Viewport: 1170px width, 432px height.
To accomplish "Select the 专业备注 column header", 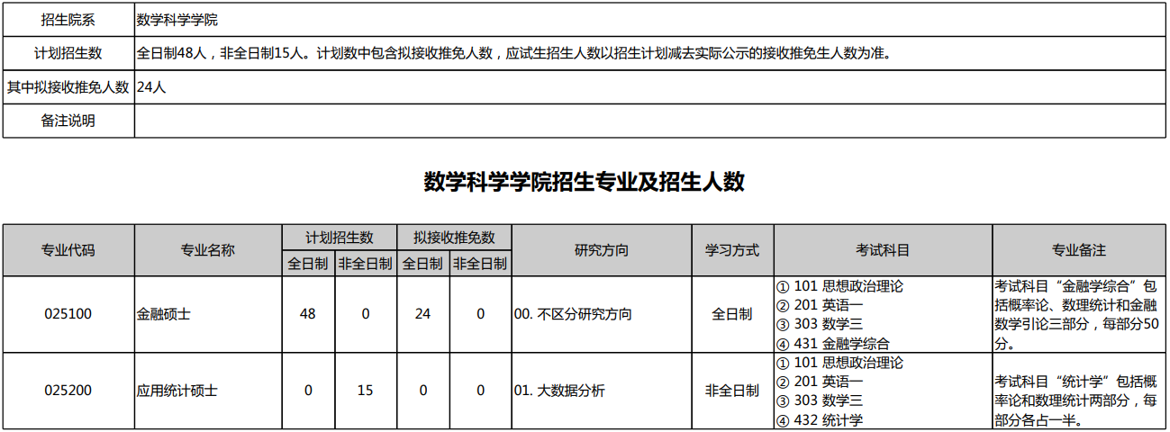I will pyautogui.click(x=1079, y=250).
